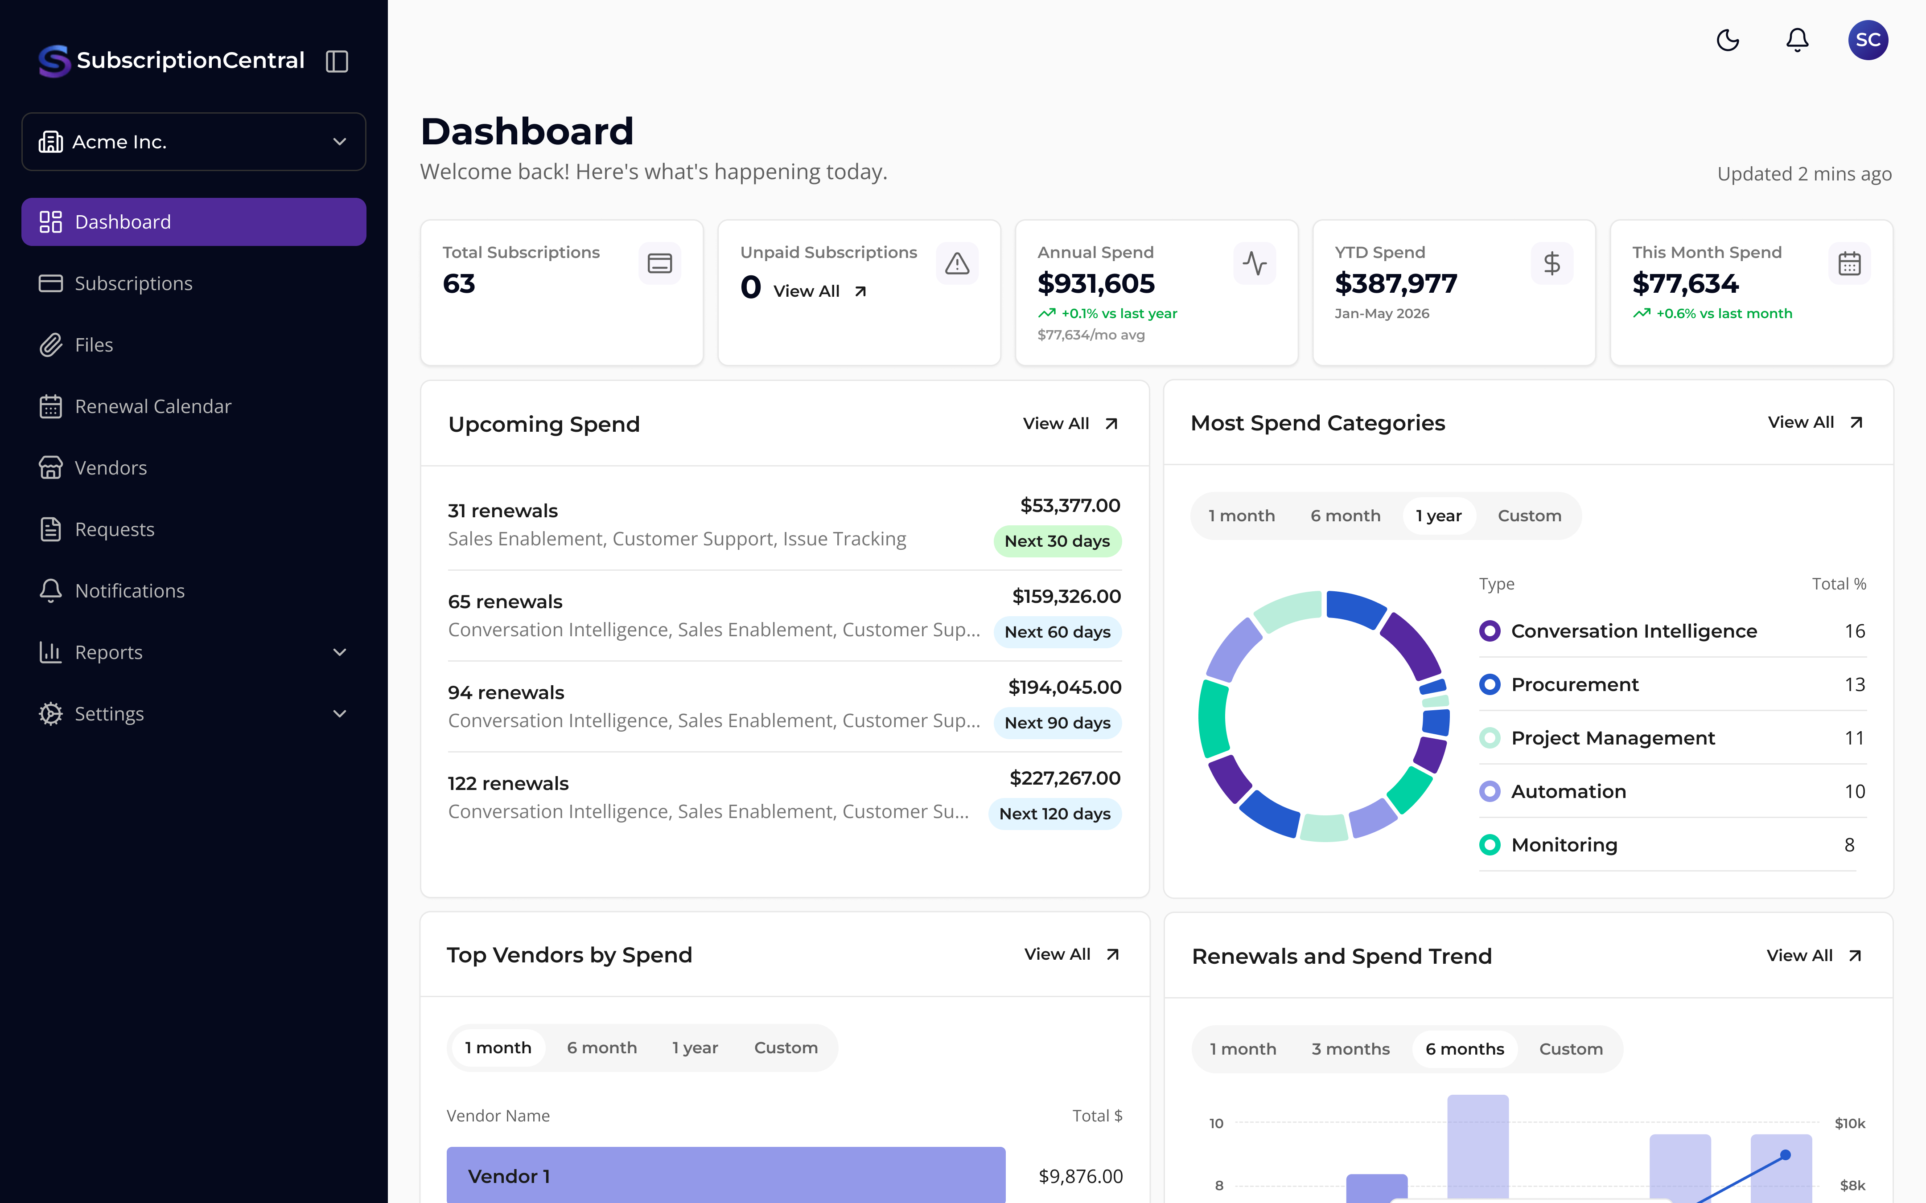Select Custom range in Most Spend Categories

[1530, 516]
